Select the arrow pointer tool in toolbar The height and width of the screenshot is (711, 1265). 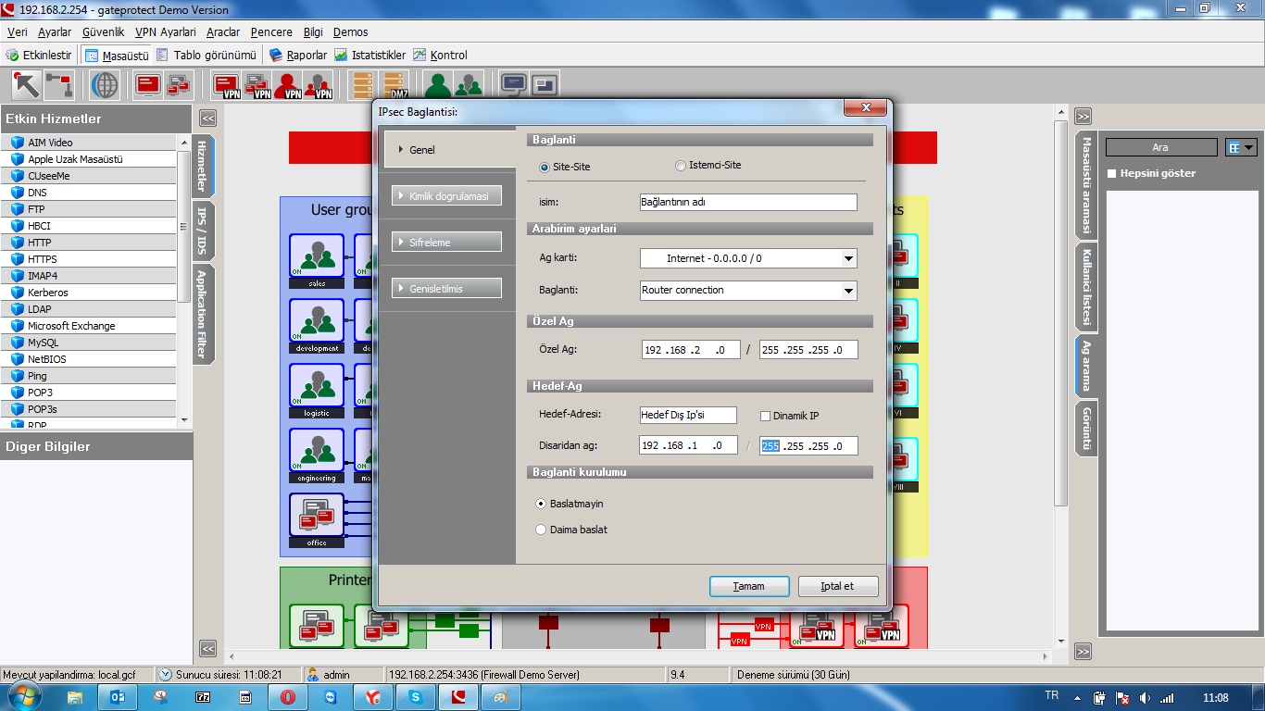[x=26, y=85]
